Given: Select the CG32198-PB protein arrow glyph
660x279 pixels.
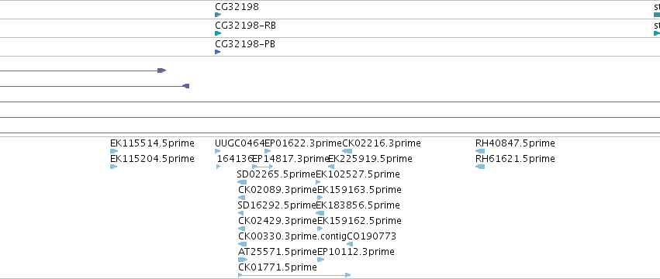Looking at the screenshot, I should (x=218, y=52).
